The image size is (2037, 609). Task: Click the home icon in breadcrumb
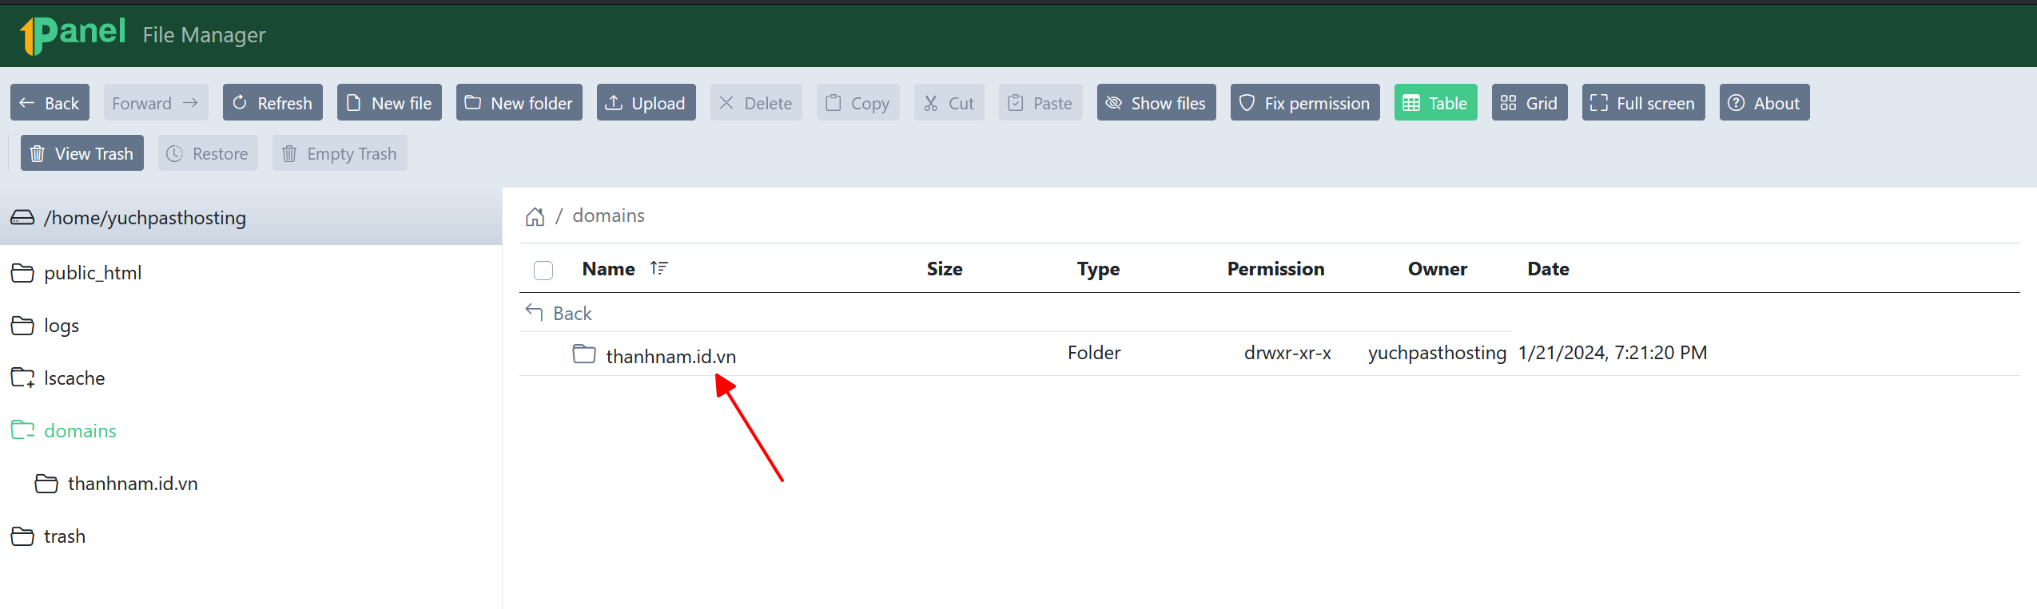pos(535,216)
